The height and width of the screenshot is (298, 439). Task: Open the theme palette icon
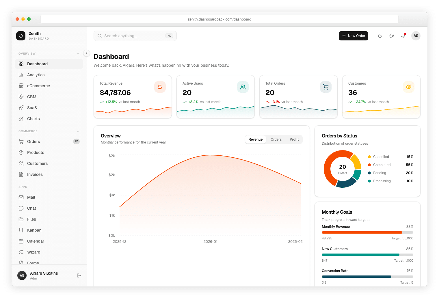coord(392,36)
